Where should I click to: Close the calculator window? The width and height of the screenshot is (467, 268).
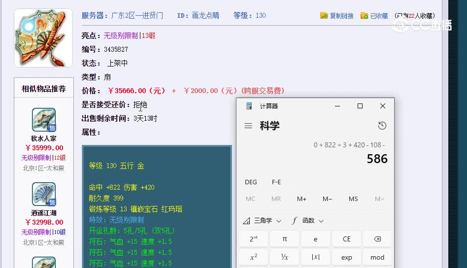(383, 106)
